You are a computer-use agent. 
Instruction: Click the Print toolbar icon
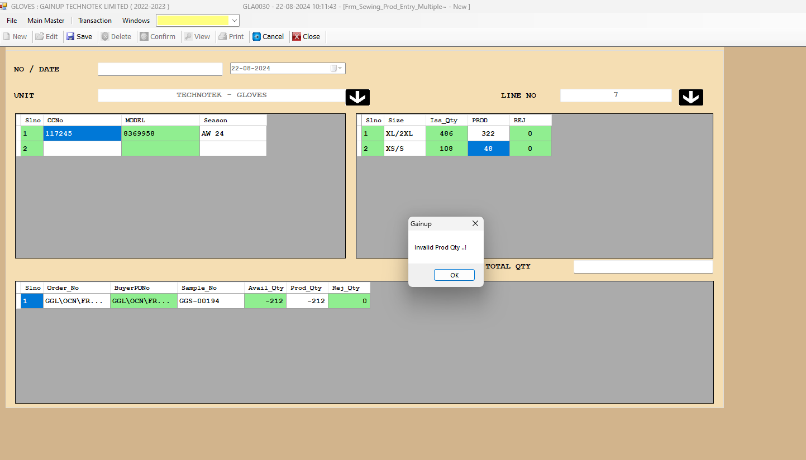(x=222, y=37)
